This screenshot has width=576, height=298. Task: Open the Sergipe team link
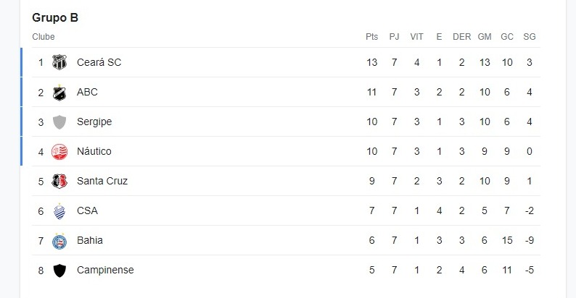click(x=94, y=122)
